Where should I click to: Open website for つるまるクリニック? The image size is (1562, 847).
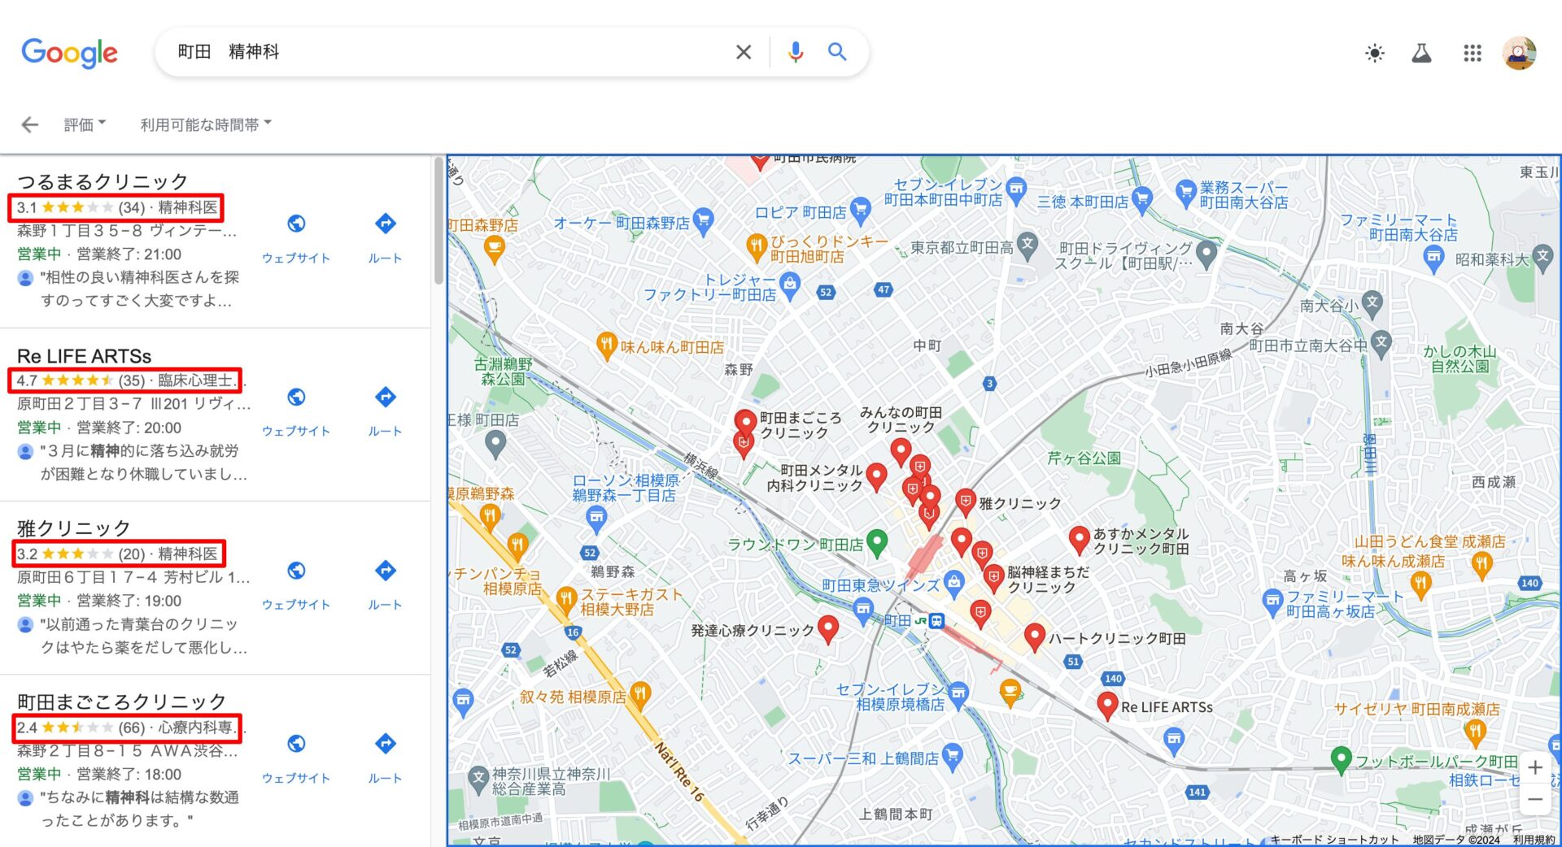296,237
